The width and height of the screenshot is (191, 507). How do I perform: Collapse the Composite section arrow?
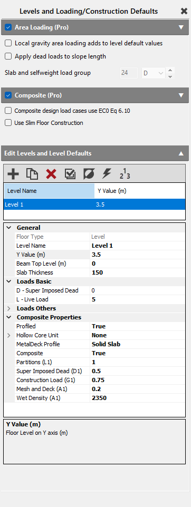(x=182, y=95)
